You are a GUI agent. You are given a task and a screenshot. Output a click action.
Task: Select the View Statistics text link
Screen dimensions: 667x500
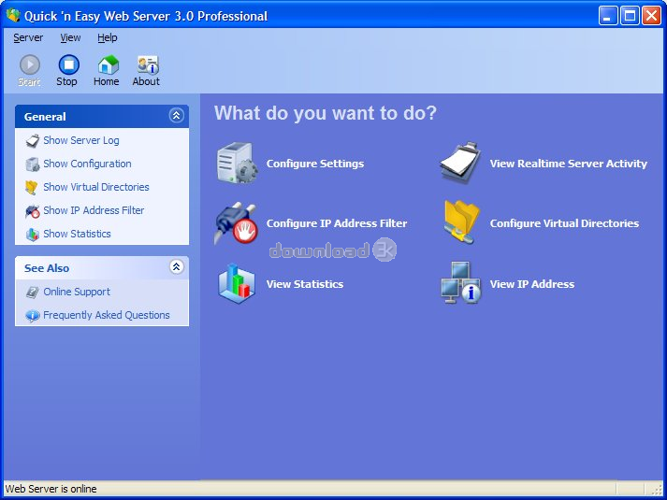[x=305, y=284]
